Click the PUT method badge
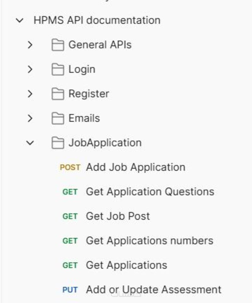The width and height of the screenshot is (252, 303). 70,290
